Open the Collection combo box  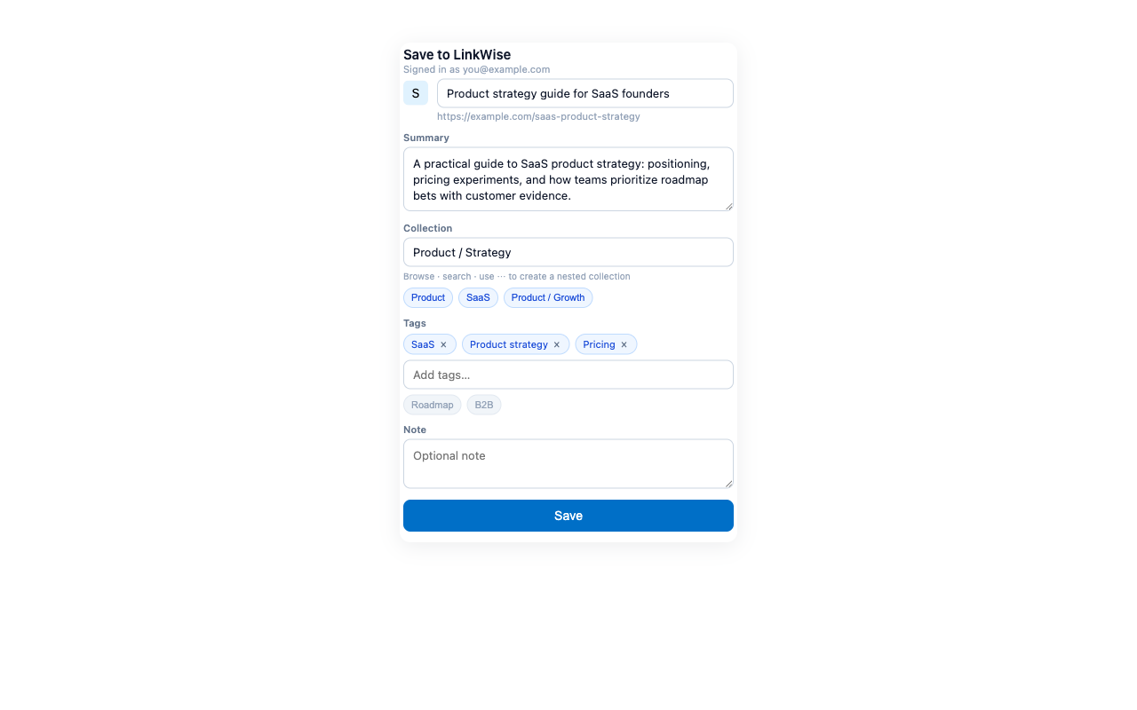[x=568, y=252]
